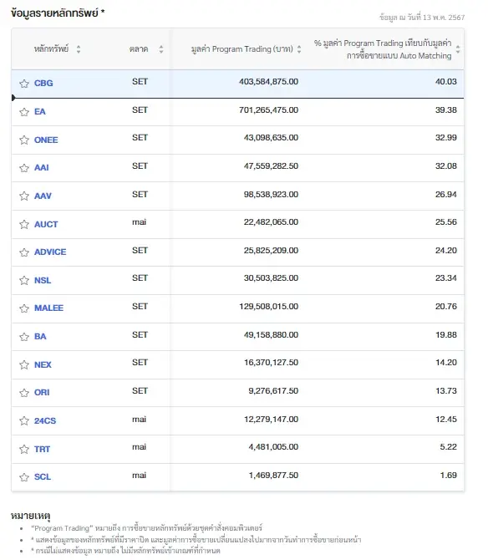Add AAV to favorites via star
The width and height of the screenshot is (488, 560).
coord(24,196)
